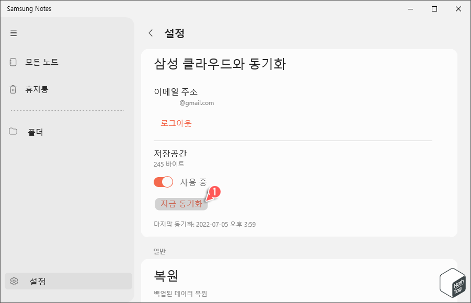
Task: Open the hamburger menu at top left
Action: point(14,32)
